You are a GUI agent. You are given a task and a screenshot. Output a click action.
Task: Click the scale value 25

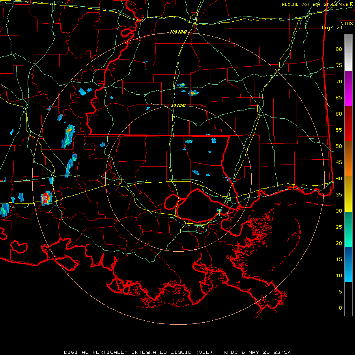[x=339, y=227]
